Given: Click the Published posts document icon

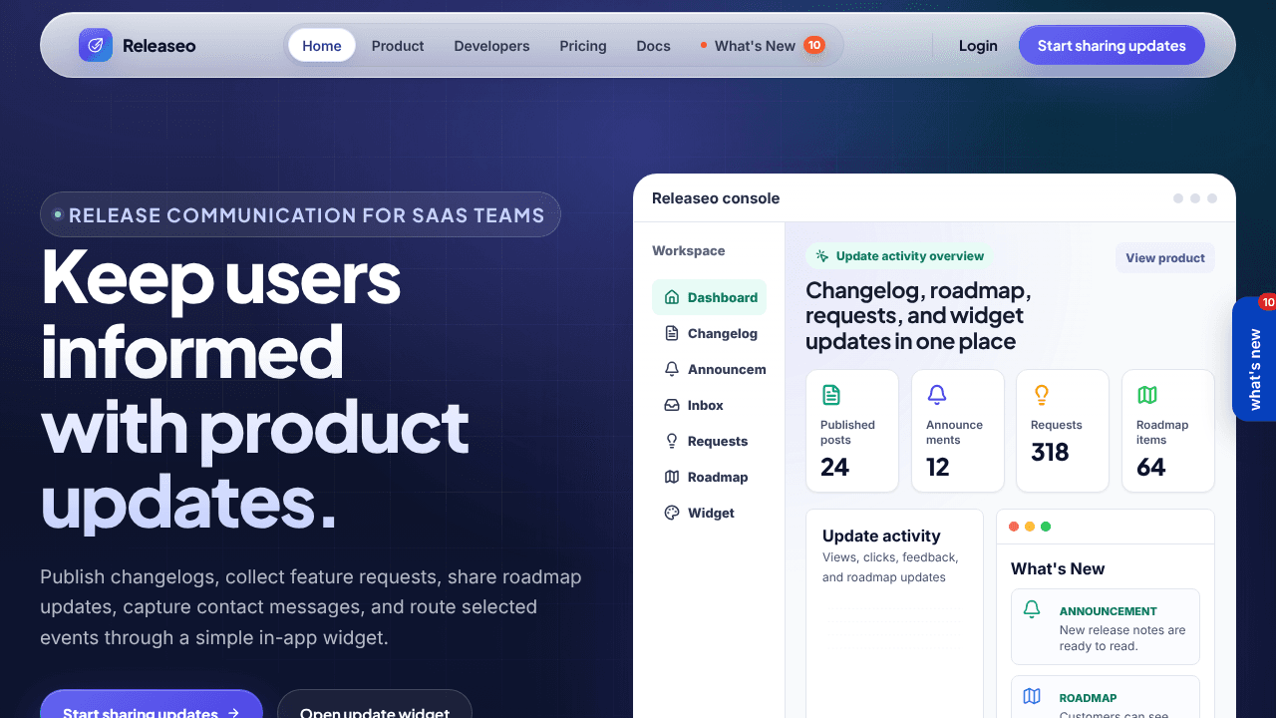Looking at the screenshot, I should (x=831, y=395).
